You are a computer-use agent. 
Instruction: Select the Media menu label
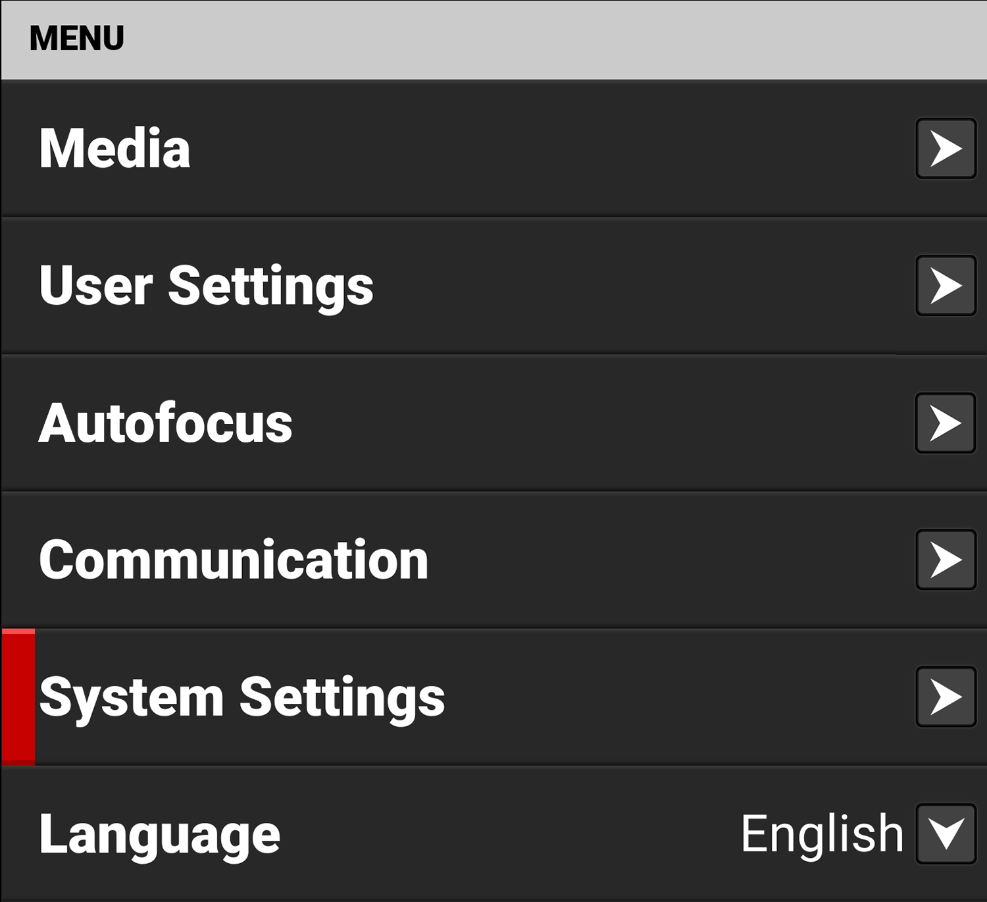pos(115,149)
